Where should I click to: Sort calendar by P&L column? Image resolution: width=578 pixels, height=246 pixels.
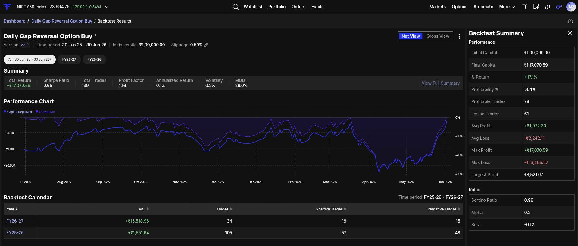144,209
